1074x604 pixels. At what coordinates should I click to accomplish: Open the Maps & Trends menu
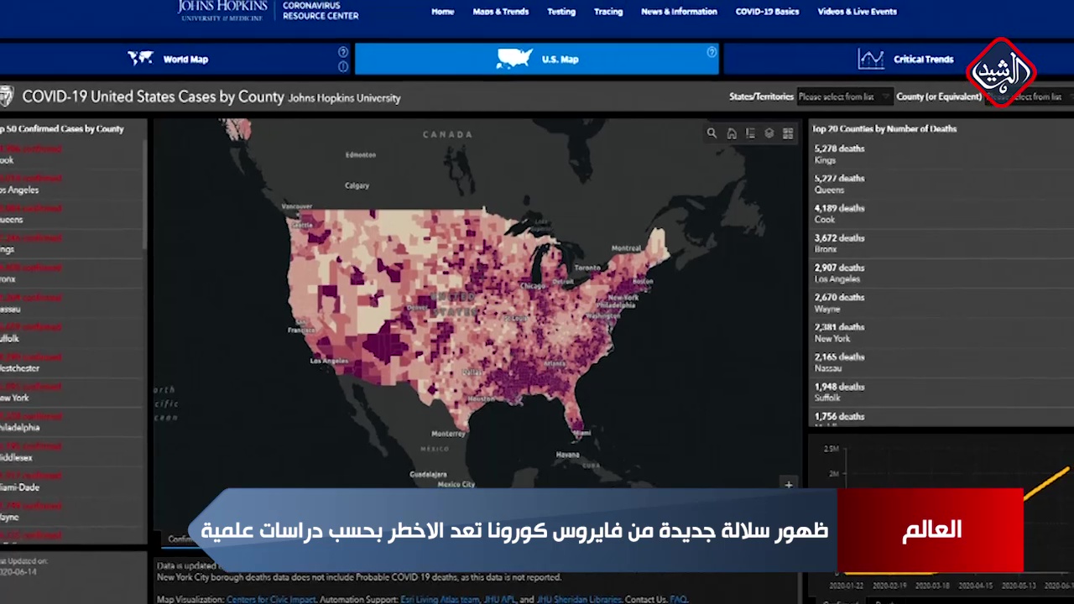[x=500, y=12]
